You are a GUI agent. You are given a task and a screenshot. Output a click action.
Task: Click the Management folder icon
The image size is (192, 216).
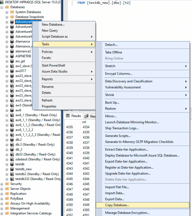(7, 208)
